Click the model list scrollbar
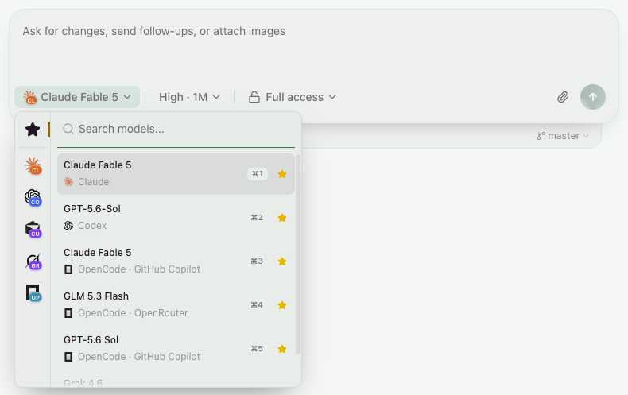Viewport: 628px width, 395px height. pos(297,254)
